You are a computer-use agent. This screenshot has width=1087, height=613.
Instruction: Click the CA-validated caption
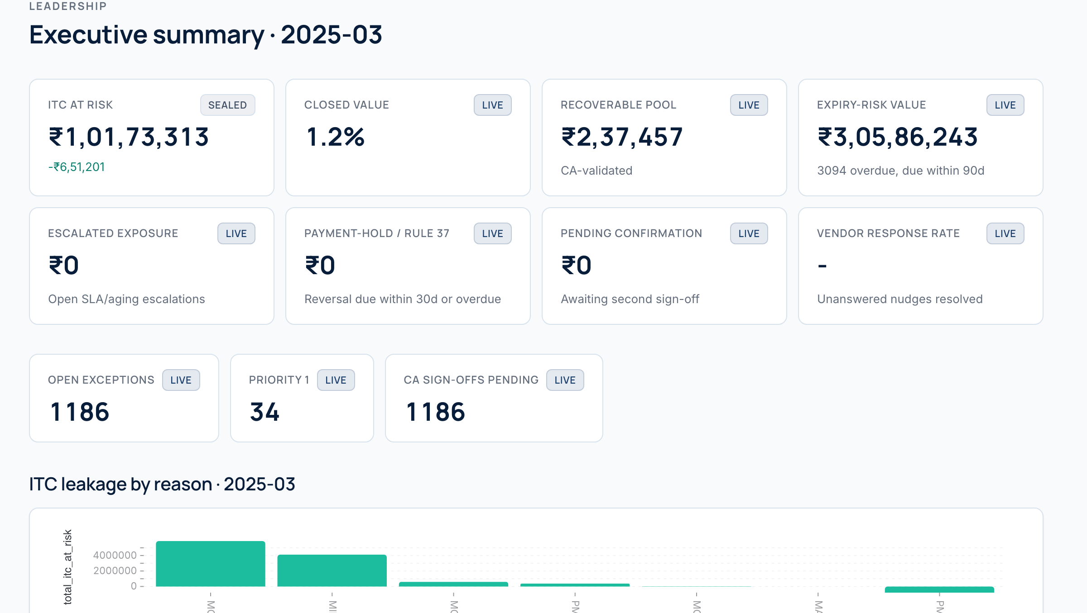(596, 171)
